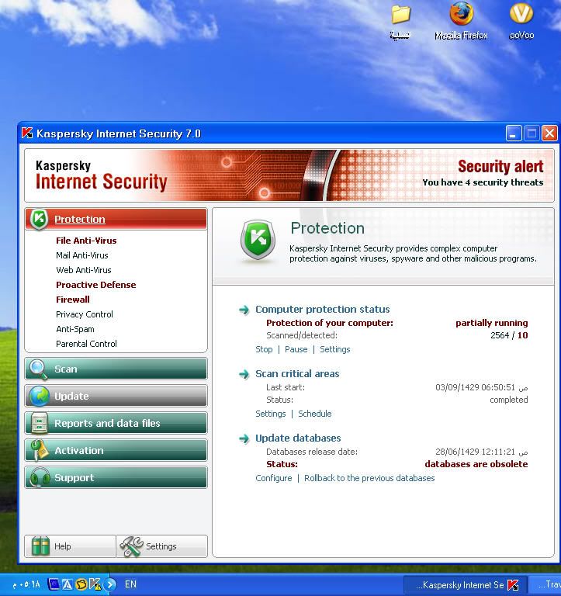Open ooVoo desktop shortcut
The width and height of the screenshot is (561, 596).
click(521, 22)
